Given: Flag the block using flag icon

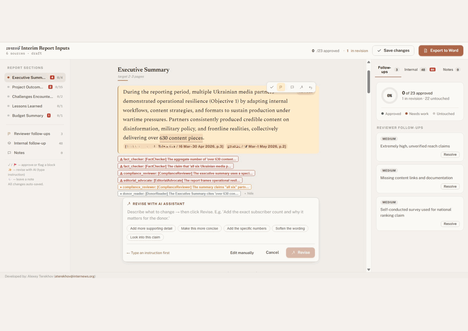Looking at the screenshot, I should [x=281, y=87].
